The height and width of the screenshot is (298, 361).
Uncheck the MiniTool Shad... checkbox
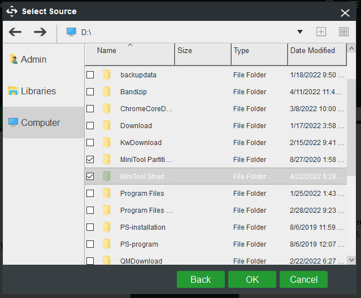pyautogui.click(x=90, y=176)
